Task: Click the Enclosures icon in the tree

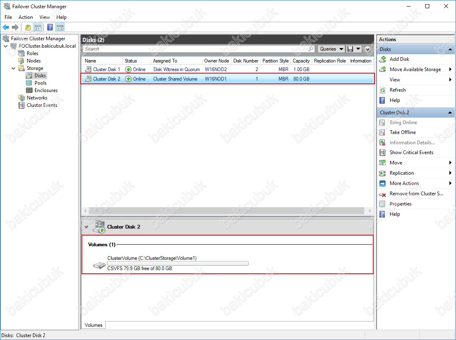Action: point(29,90)
